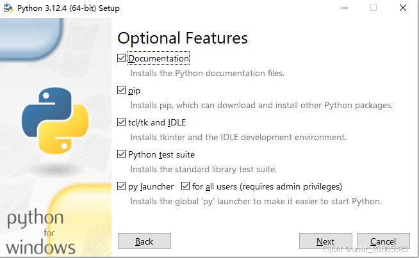Uncheck the for all users checkbox

185,186
